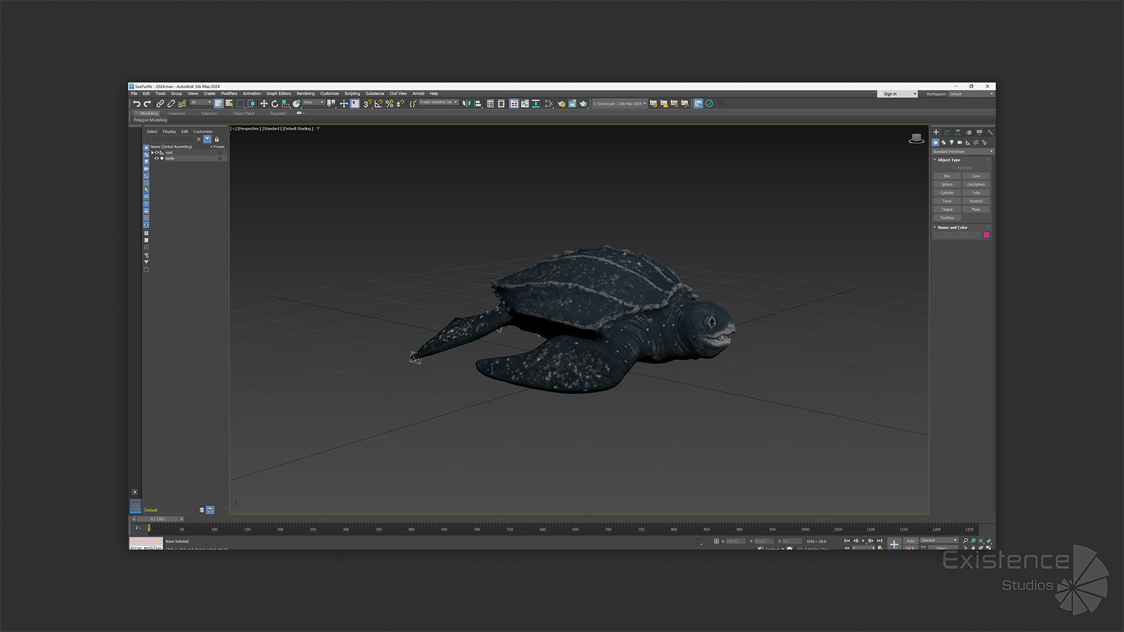Toggle visibility of root object
1124x632 pixels.
pos(156,153)
